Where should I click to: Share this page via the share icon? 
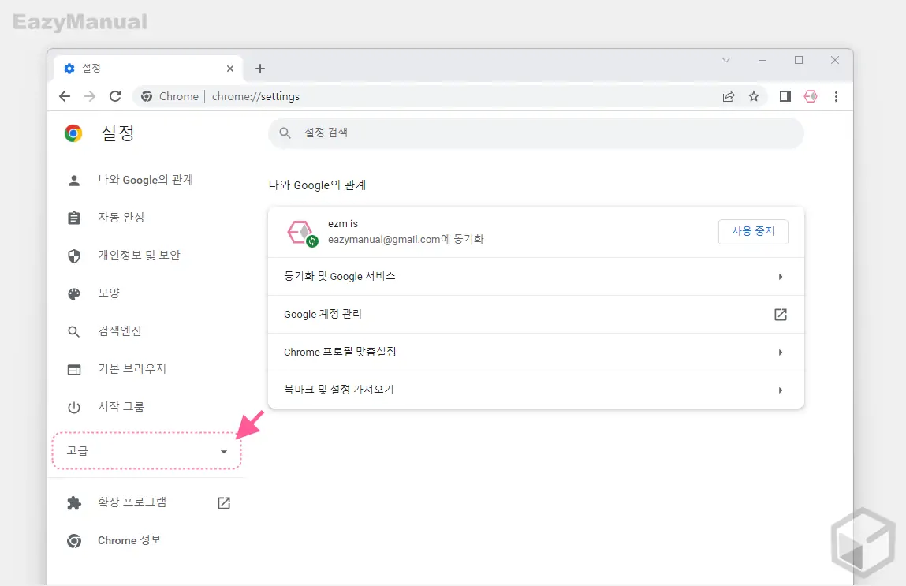pyautogui.click(x=729, y=96)
